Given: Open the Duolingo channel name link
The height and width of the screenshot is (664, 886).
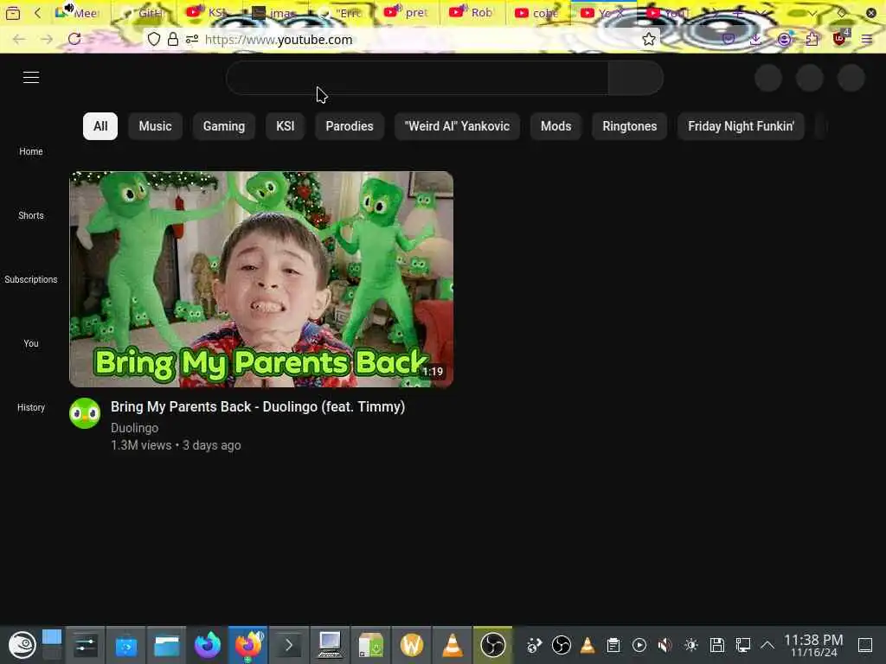Looking at the screenshot, I should point(134,428).
